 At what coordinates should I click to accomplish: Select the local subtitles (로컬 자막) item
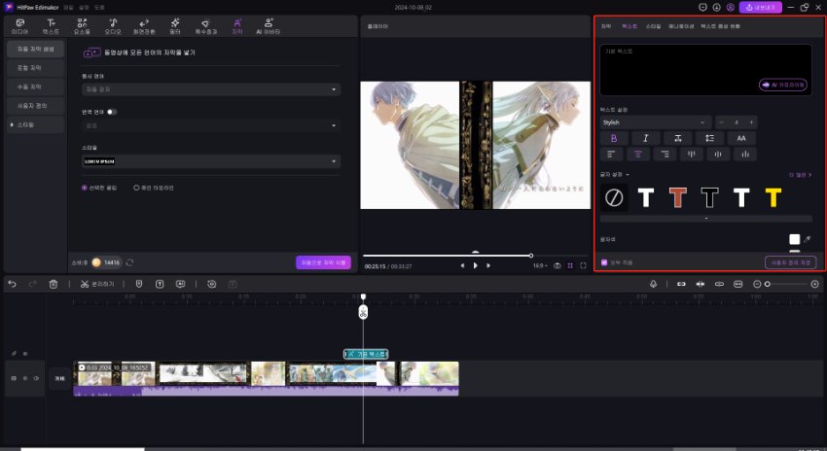35,68
